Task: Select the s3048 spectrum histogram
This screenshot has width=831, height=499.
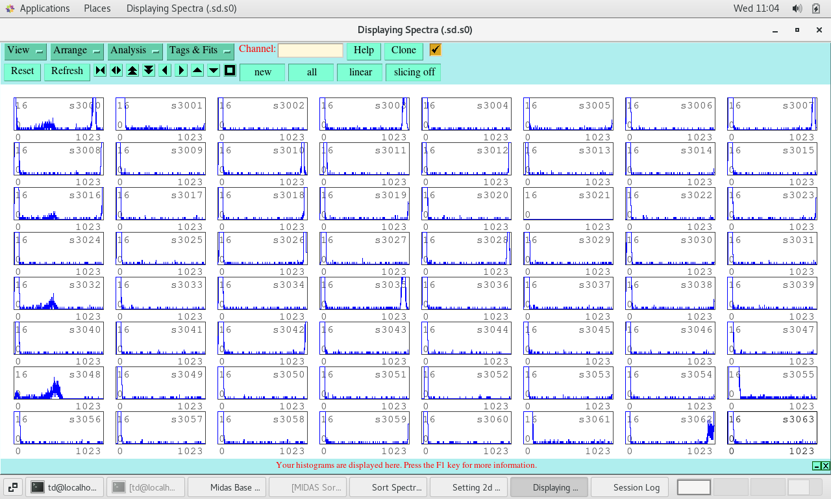Action: [x=58, y=383]
